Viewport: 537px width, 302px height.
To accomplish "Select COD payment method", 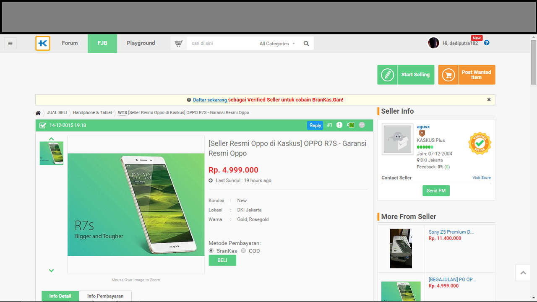I will (x=243, y=251).
